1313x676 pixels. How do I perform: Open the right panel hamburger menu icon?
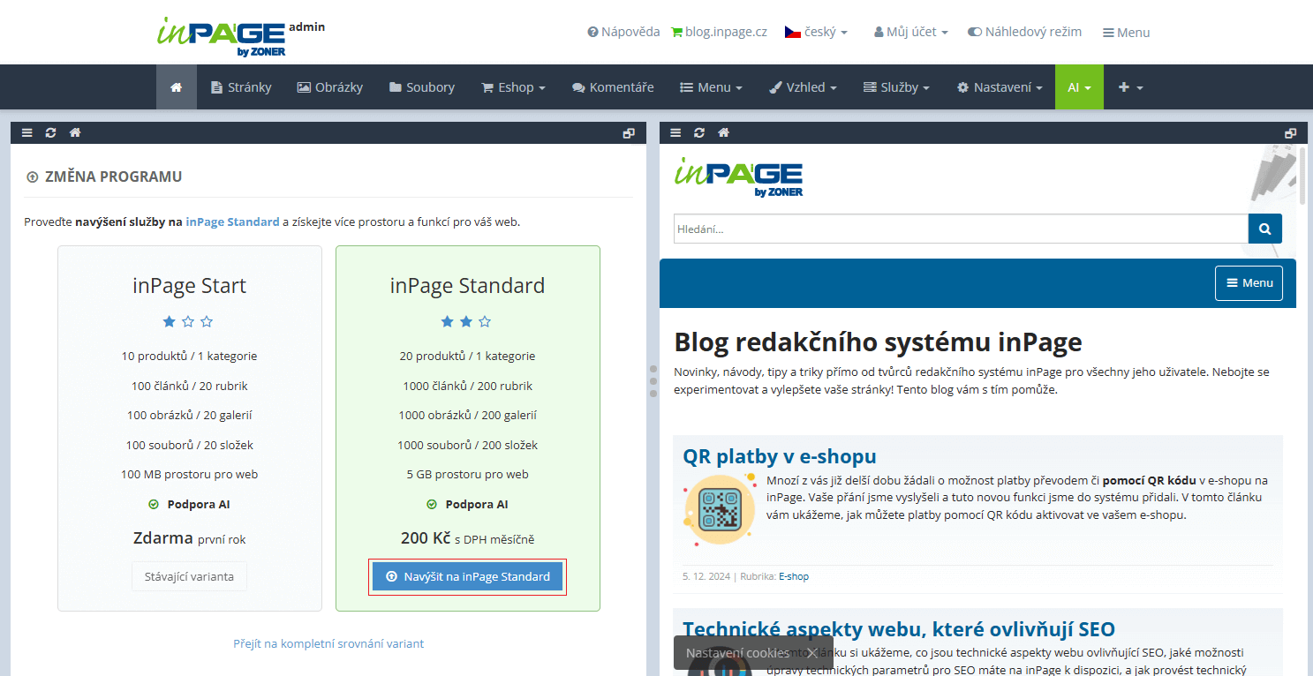click(676, 132)
